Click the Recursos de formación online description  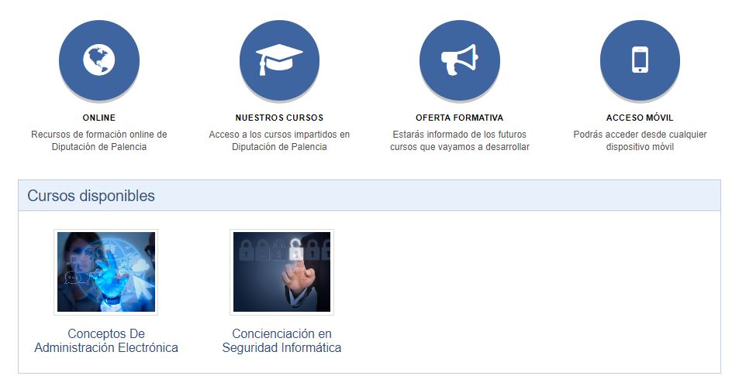99,135
